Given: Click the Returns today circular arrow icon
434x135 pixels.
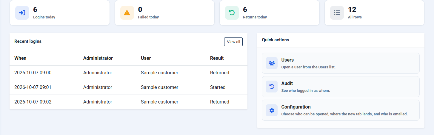Looking at the screenshot, I should coord(232,13).
